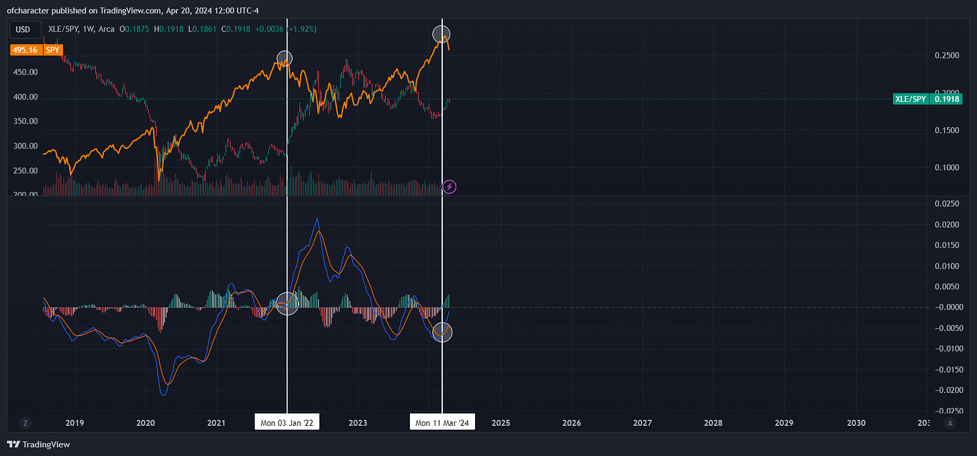Click the purple lightning bolt icon
Viewport: 977px width, 456px height.
coord(450,187)
